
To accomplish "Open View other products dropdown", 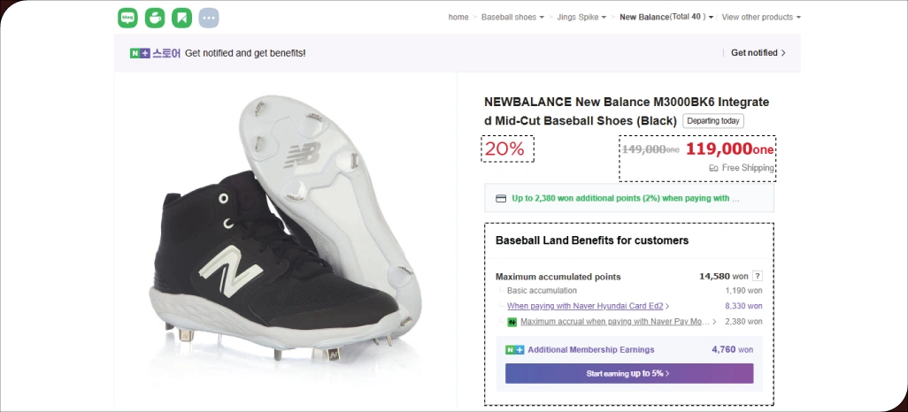I will click(x=760, y=17).
